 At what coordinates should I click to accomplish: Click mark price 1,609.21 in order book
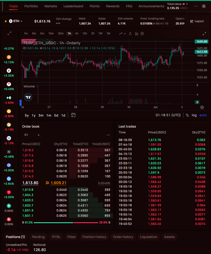click(x=59, y=183)
